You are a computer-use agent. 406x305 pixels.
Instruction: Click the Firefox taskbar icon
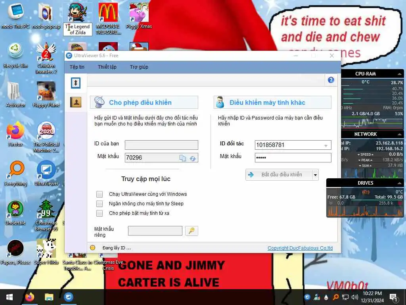coord(29,297)
